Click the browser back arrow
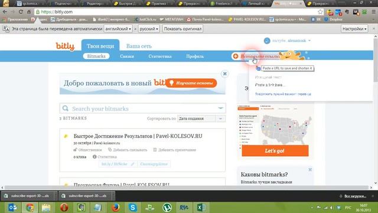Image resolution: width=378 pixels, height=213 pixels. click(5, 12)
